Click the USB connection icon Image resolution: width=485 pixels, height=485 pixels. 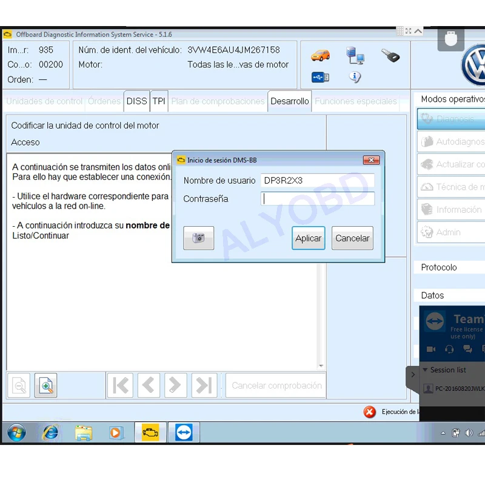point(320,77)
